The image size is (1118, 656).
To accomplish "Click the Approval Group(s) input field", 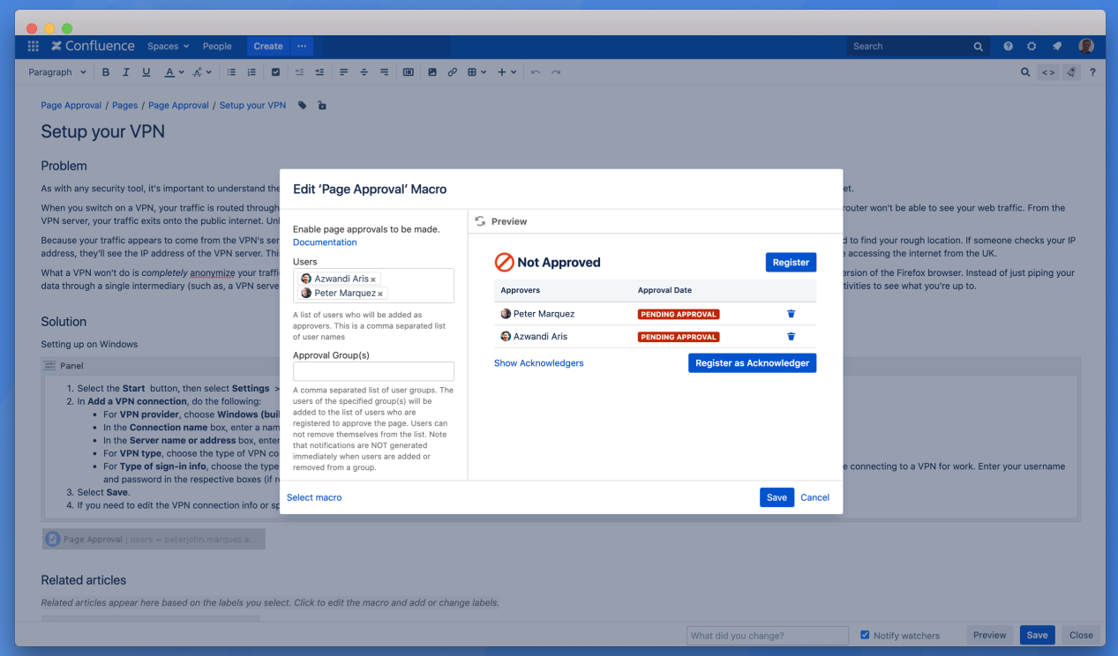I will 373,371.
